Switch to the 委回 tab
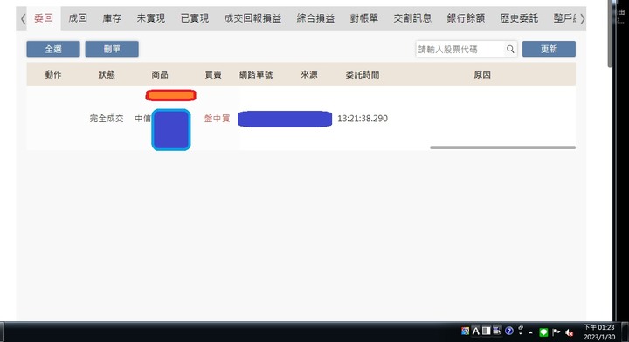Image resolution: width=629 pixels, height=342 pixels. click(x=44, y=18)
